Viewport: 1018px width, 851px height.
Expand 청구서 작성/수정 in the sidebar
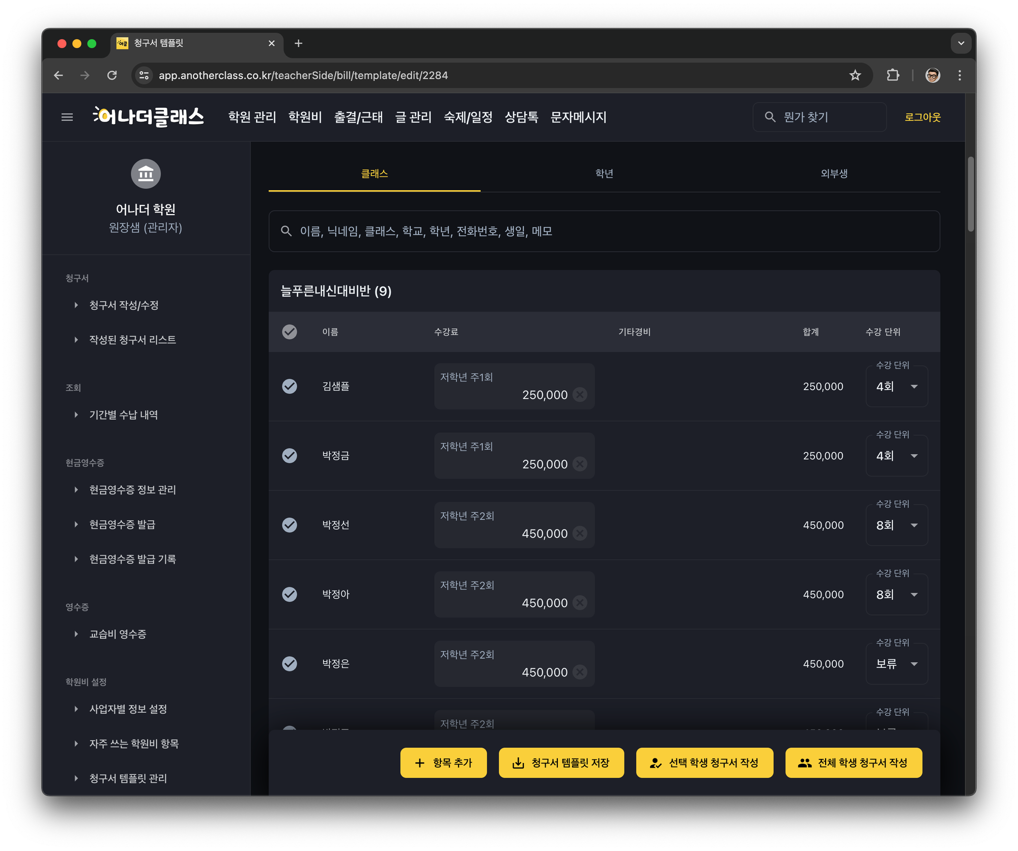pos(124,305)
